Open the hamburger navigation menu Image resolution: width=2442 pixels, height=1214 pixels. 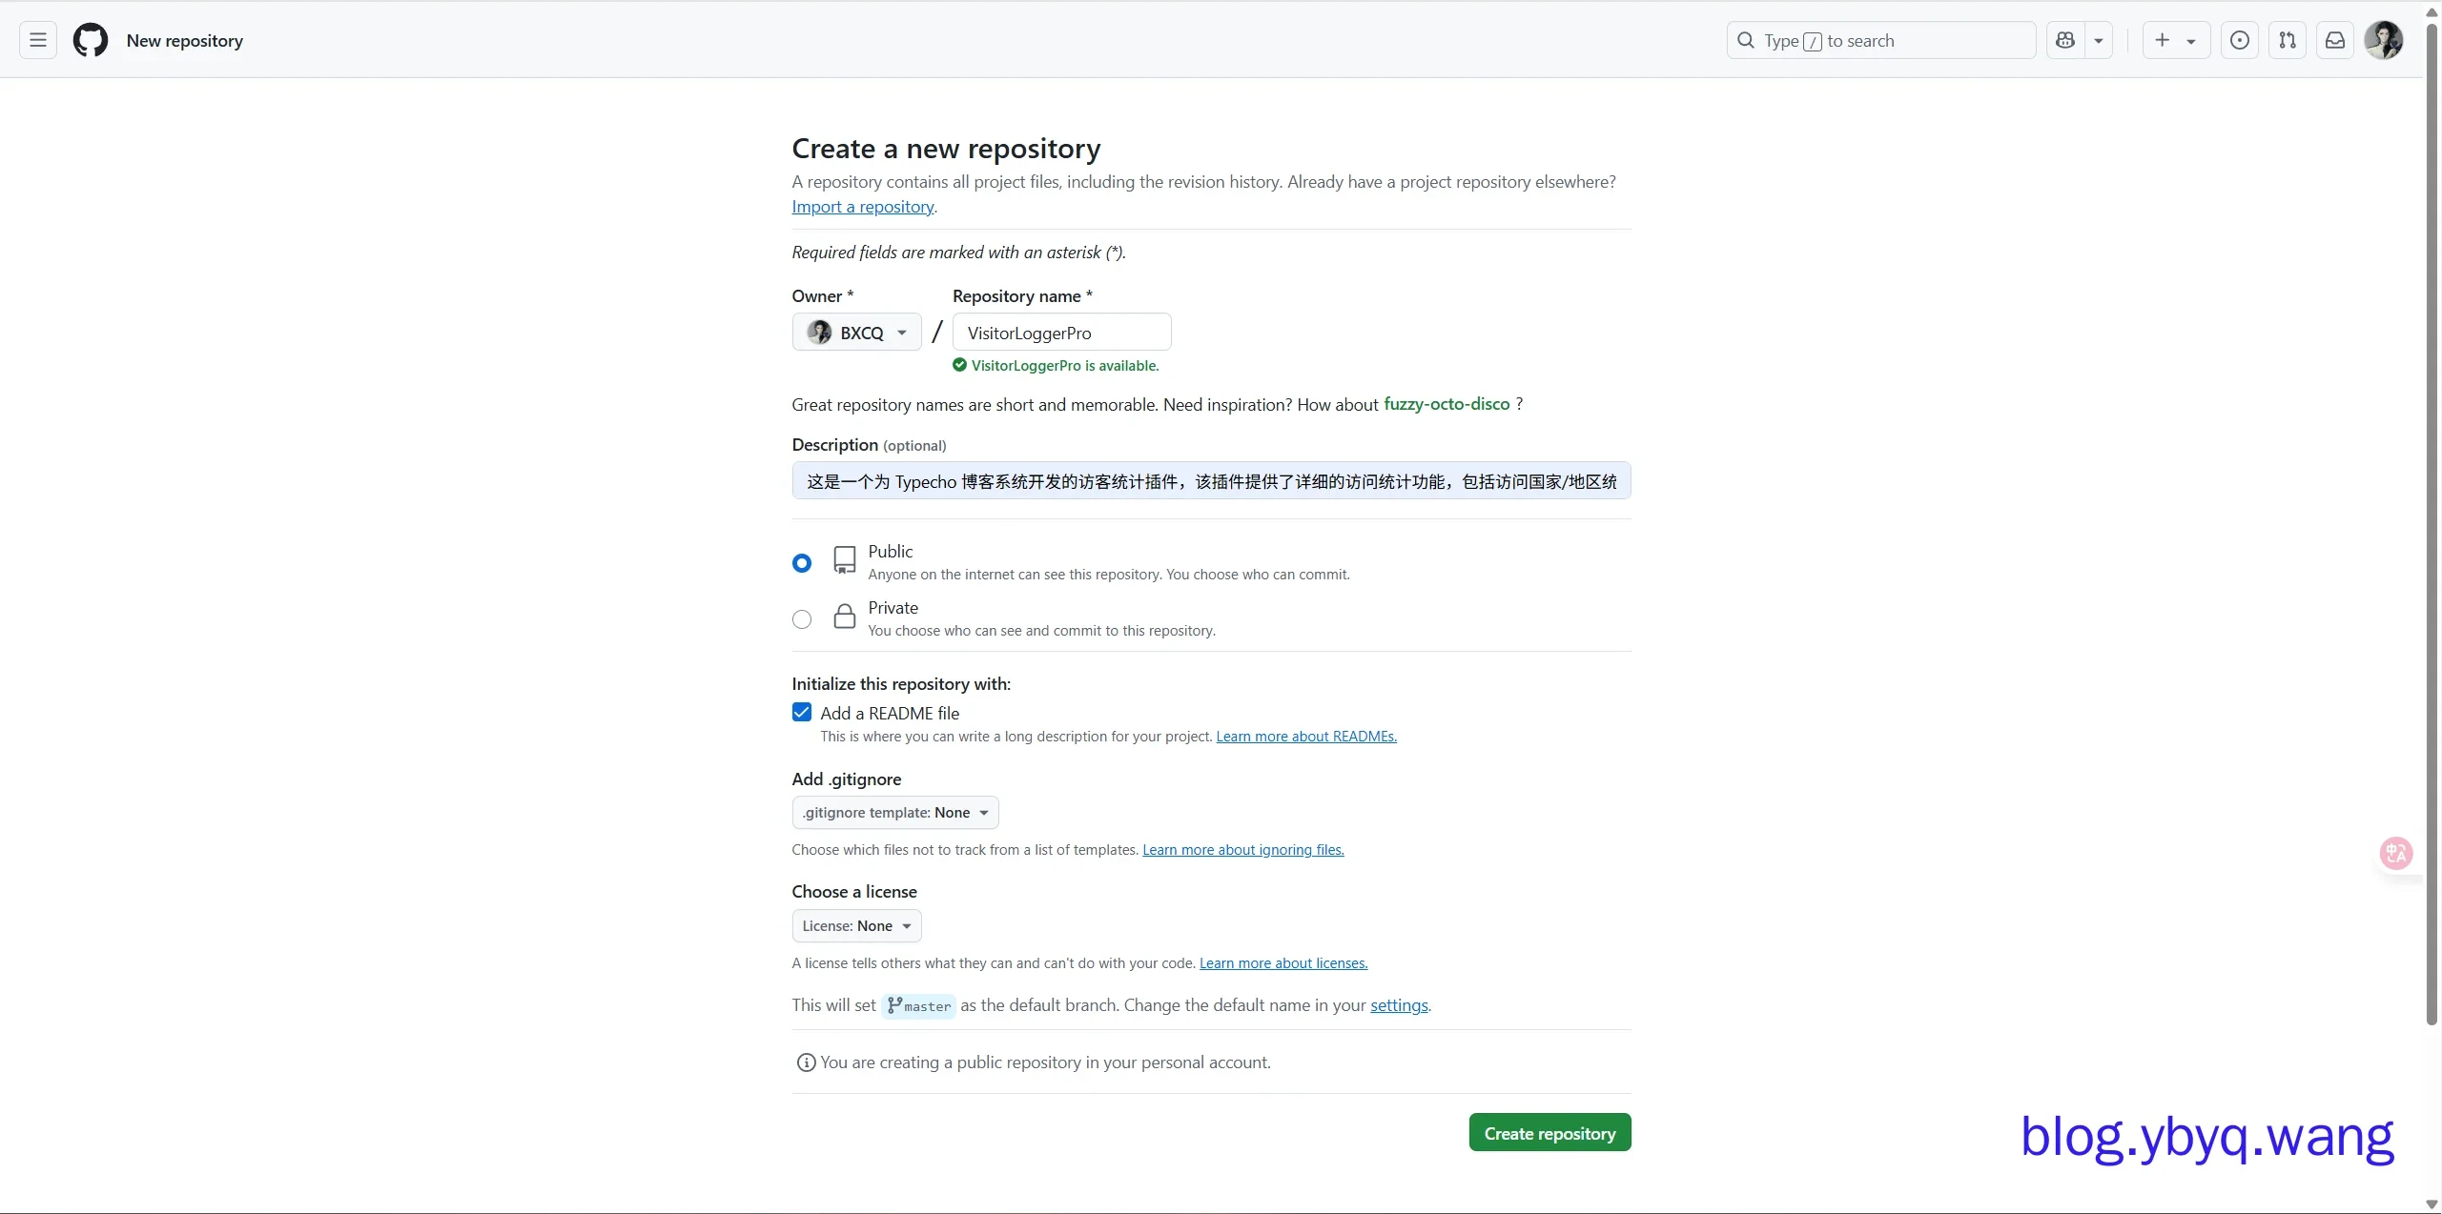click(38, 40)
